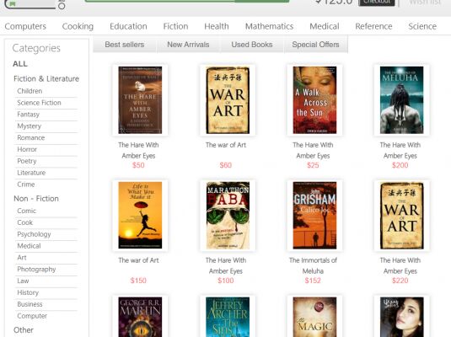Choose Horror subcategory
The image size is (451, 337).
pyautogui.click(x=27, y=149)
